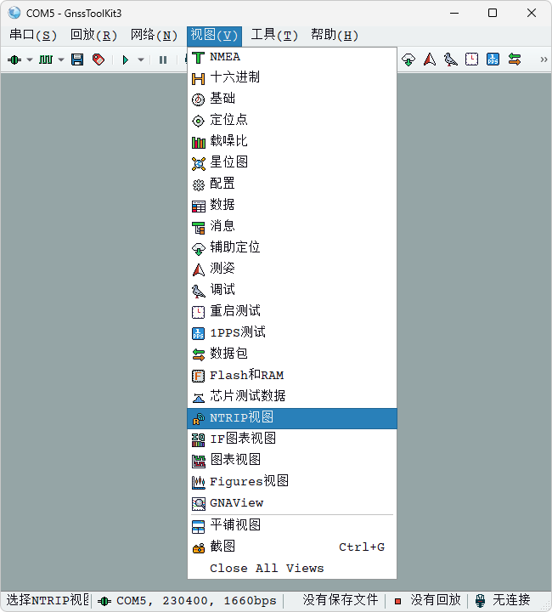
Task: Select 数据包 data packet menu item
Action: pyautogui.click(x=292, y=354)
